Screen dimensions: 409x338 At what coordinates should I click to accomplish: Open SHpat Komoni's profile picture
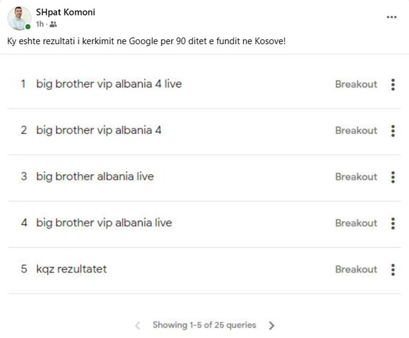19,18
